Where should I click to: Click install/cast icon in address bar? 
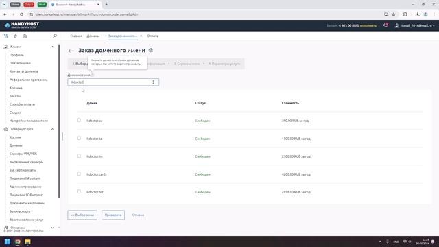click(x=386, y=14)
